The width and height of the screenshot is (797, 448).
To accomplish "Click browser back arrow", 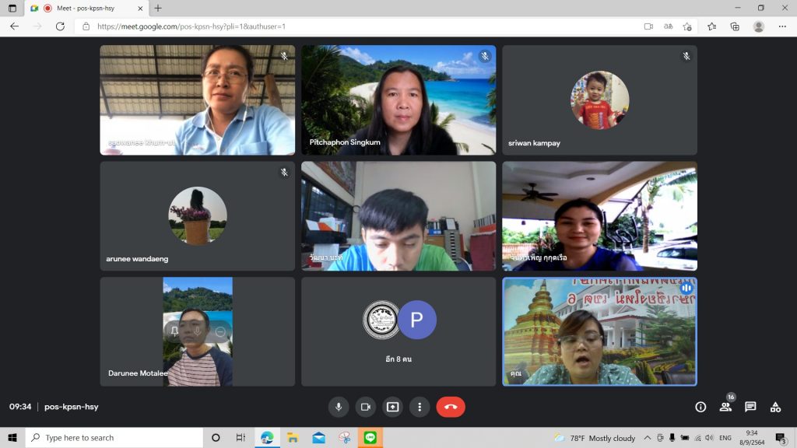I will coord(14,26).
